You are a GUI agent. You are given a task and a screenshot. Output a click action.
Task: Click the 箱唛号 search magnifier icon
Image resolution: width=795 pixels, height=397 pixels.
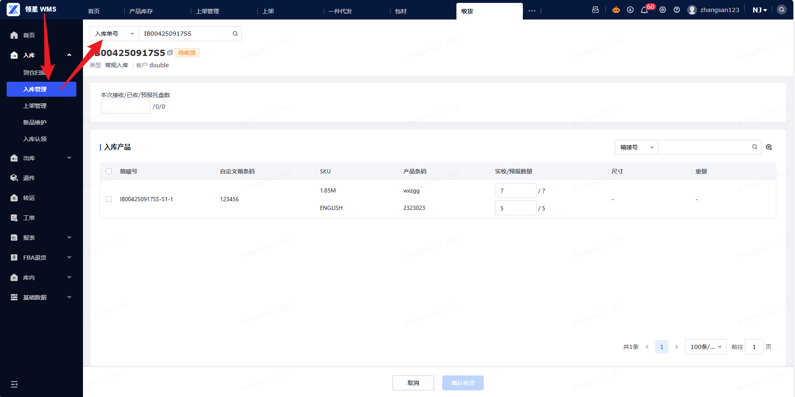[755, 147]
